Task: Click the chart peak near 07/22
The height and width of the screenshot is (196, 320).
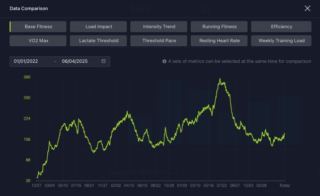Action: [x=220, y=78]
